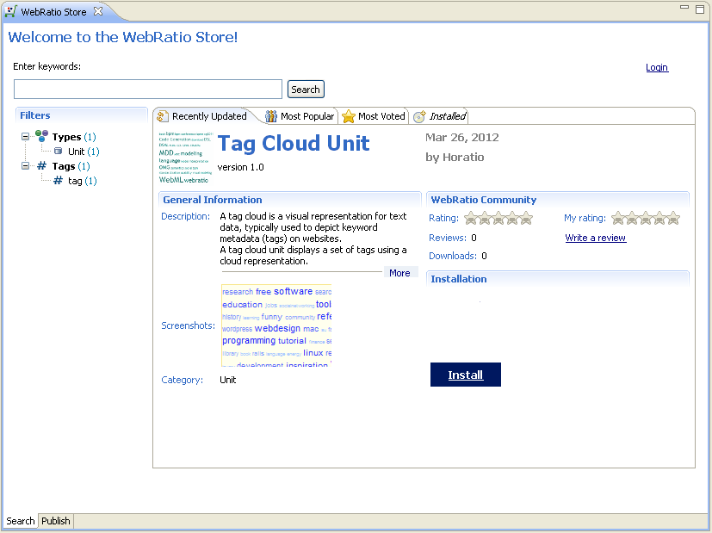
Task: Click the first community Rating star
Action: [471, 219]
